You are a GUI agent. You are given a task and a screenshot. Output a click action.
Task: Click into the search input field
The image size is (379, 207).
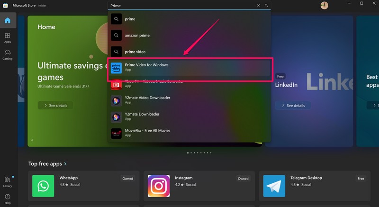click(182, 6)
